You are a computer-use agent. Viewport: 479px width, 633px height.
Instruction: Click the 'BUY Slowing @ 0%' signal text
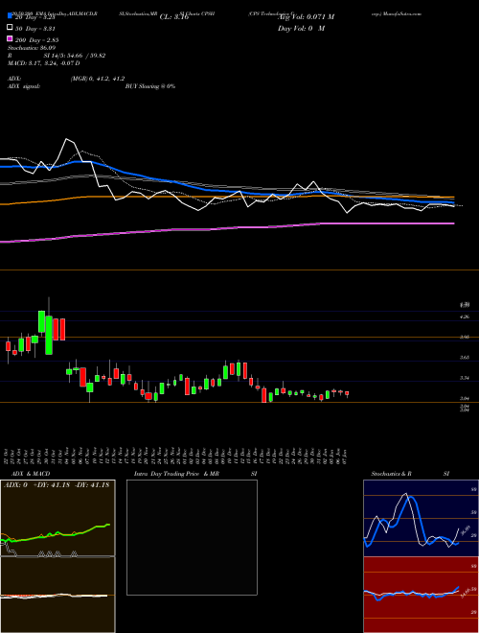(150, 86)
